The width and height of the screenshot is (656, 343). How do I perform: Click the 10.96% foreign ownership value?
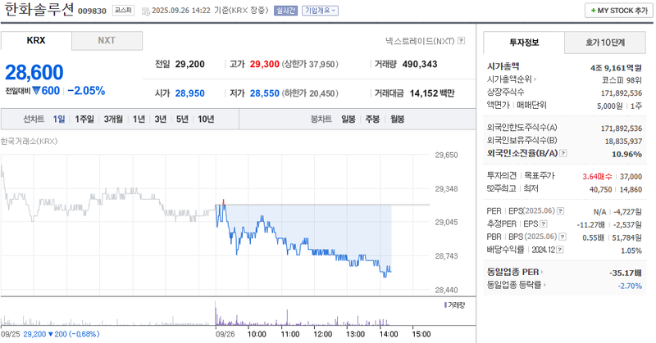pyautogui.click(x=626, y=154)
